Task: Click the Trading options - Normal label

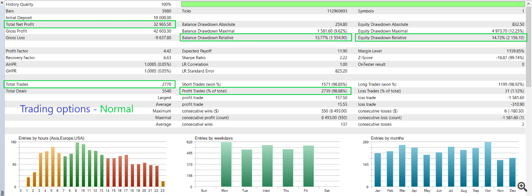Action: point(77,109)
